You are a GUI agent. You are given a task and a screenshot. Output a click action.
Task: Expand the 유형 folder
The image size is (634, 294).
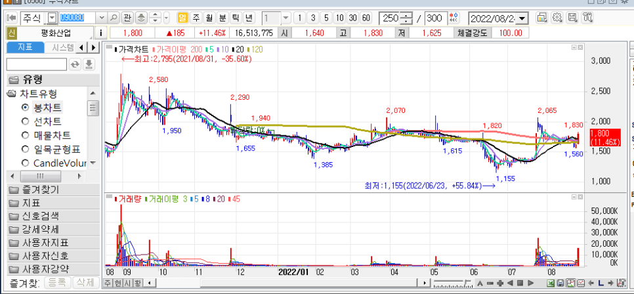(x=53, y=79)
